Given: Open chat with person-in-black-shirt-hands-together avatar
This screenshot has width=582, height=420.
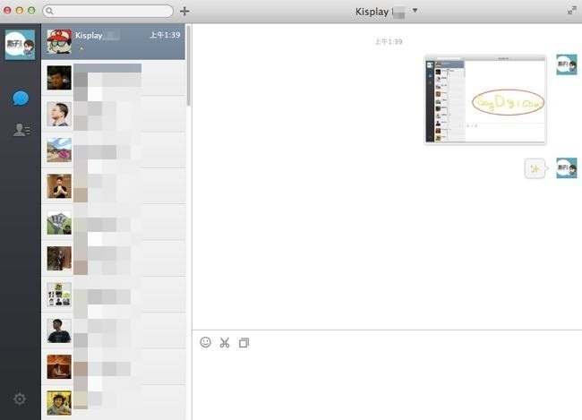Looking at the screenshot, I should [113, 186].
